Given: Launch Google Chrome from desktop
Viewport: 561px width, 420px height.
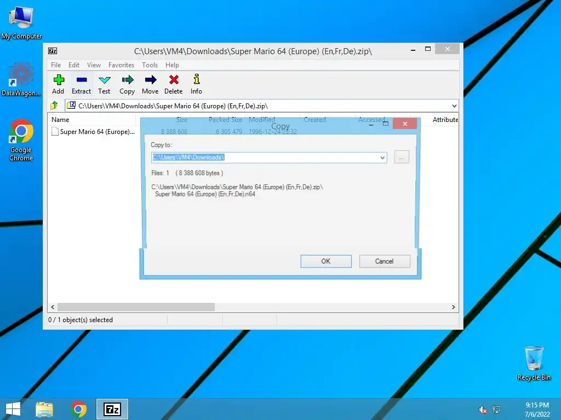Looking at the screenshot, I should coord(21,140).
